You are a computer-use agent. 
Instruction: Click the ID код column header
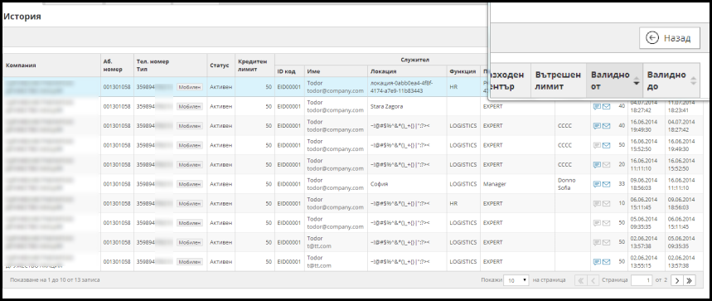pyautogui.click(x=289, y=71)
